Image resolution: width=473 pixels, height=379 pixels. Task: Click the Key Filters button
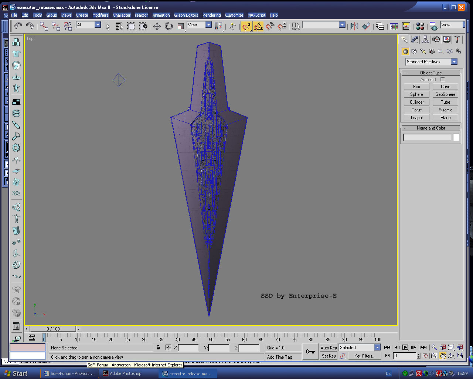(x=365, y=356)
